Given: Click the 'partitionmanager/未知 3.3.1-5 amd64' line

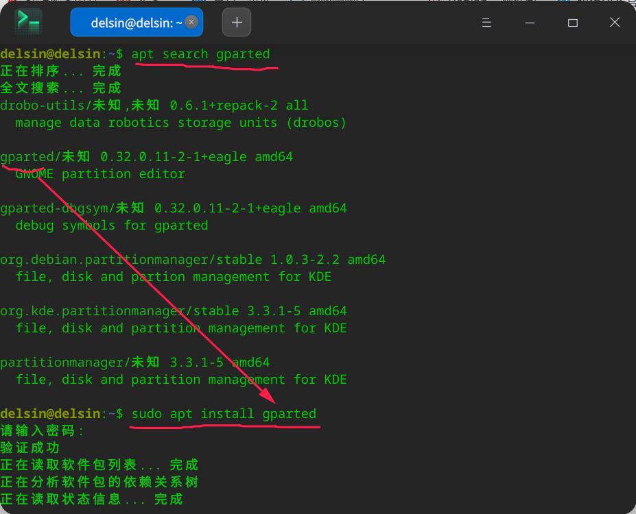Looking at the screenshot, I should [x=135, y=362].
